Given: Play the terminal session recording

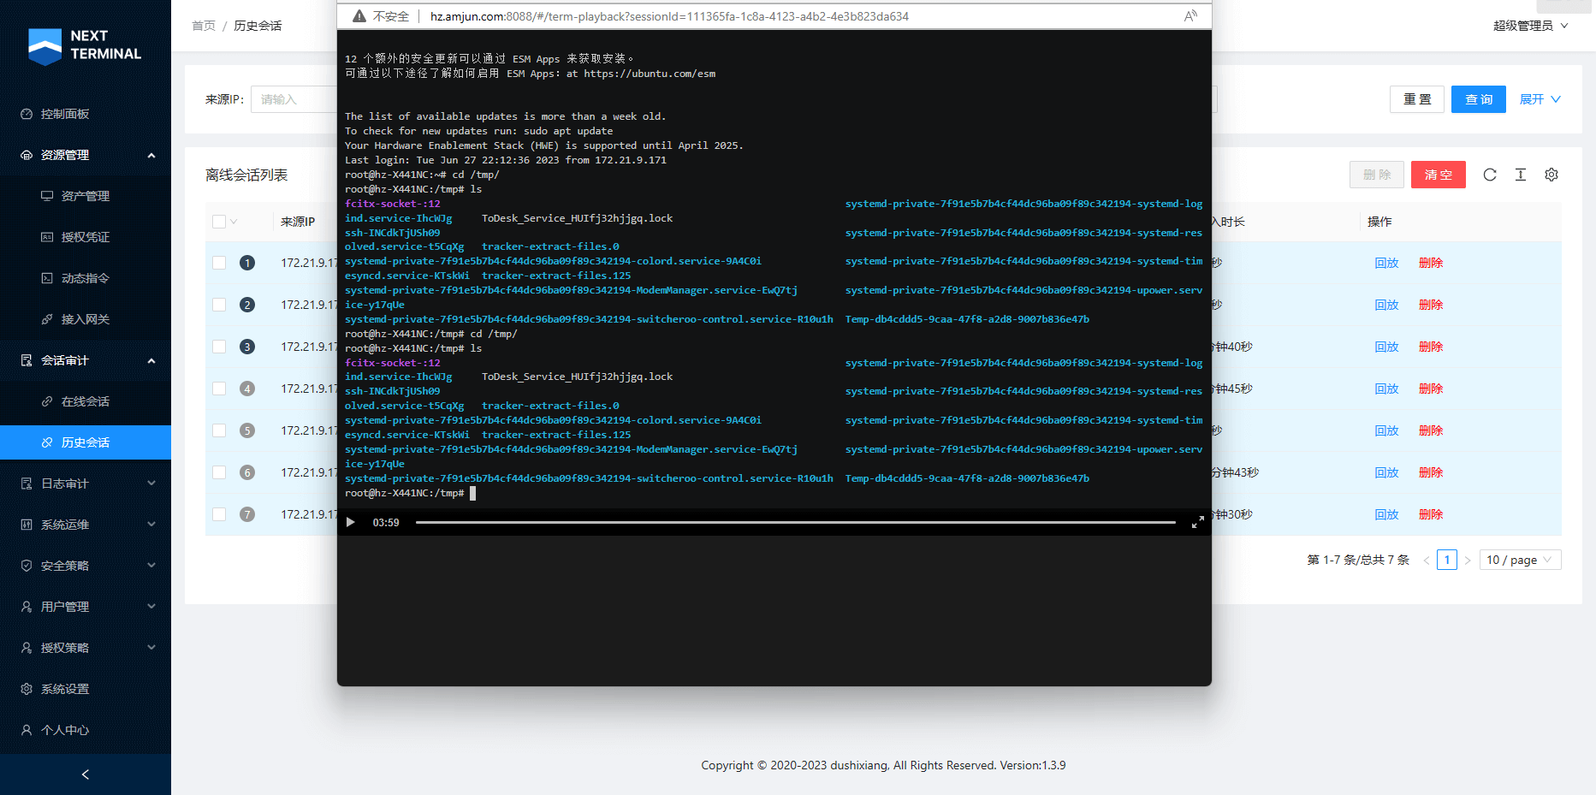Looking at the screenshot, I should (350, 522).
